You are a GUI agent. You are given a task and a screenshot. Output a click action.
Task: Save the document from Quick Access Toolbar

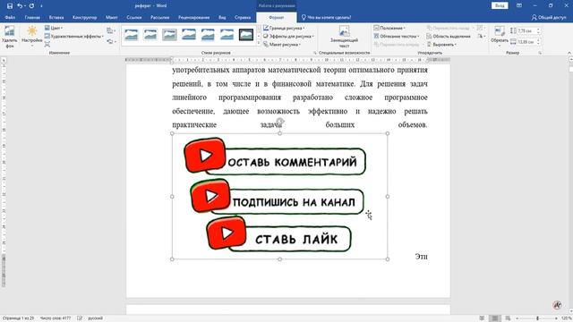coord(10,6)
